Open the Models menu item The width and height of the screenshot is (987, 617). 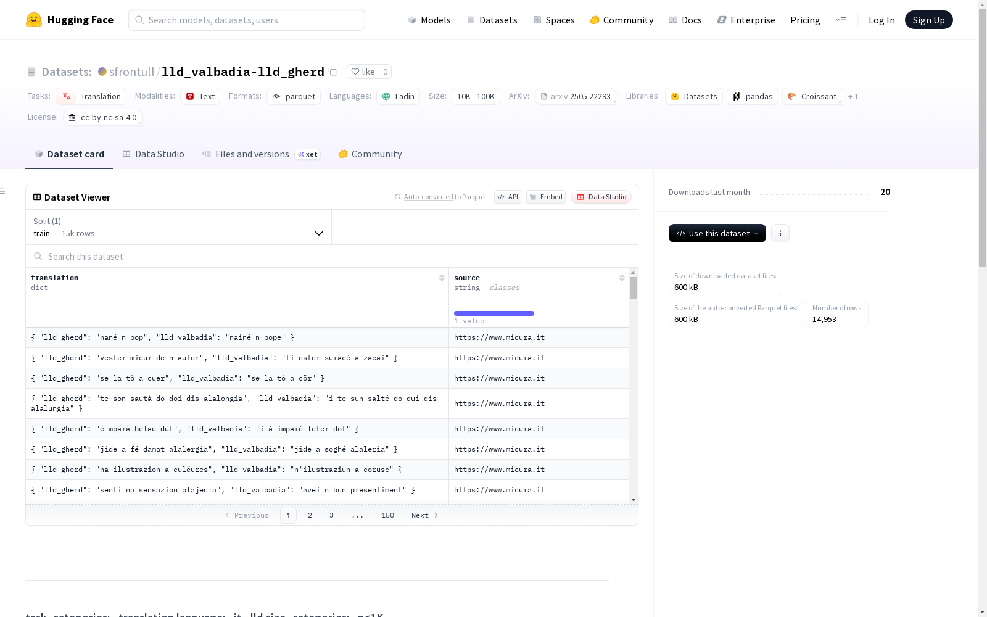tap(429, 20)
